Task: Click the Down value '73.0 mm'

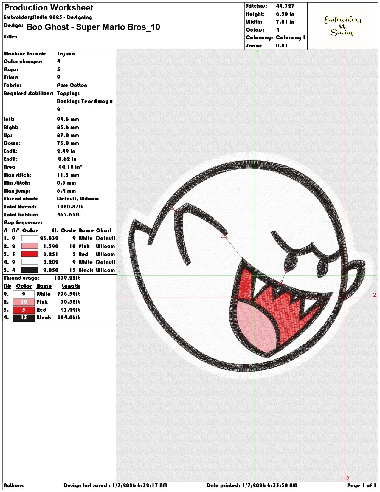Action: (68, 143)
